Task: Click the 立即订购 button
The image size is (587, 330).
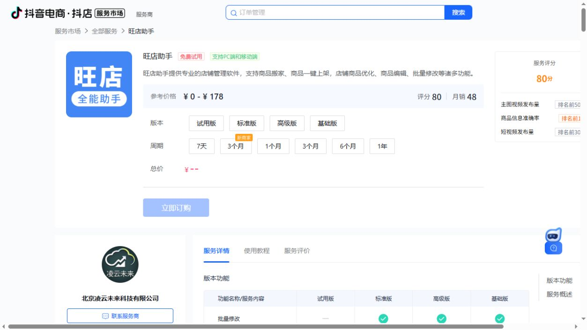Action: tap(176, 208)
